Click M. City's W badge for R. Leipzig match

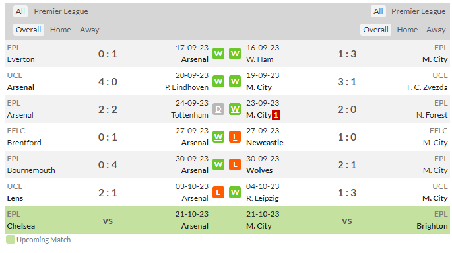click(235, 192)
